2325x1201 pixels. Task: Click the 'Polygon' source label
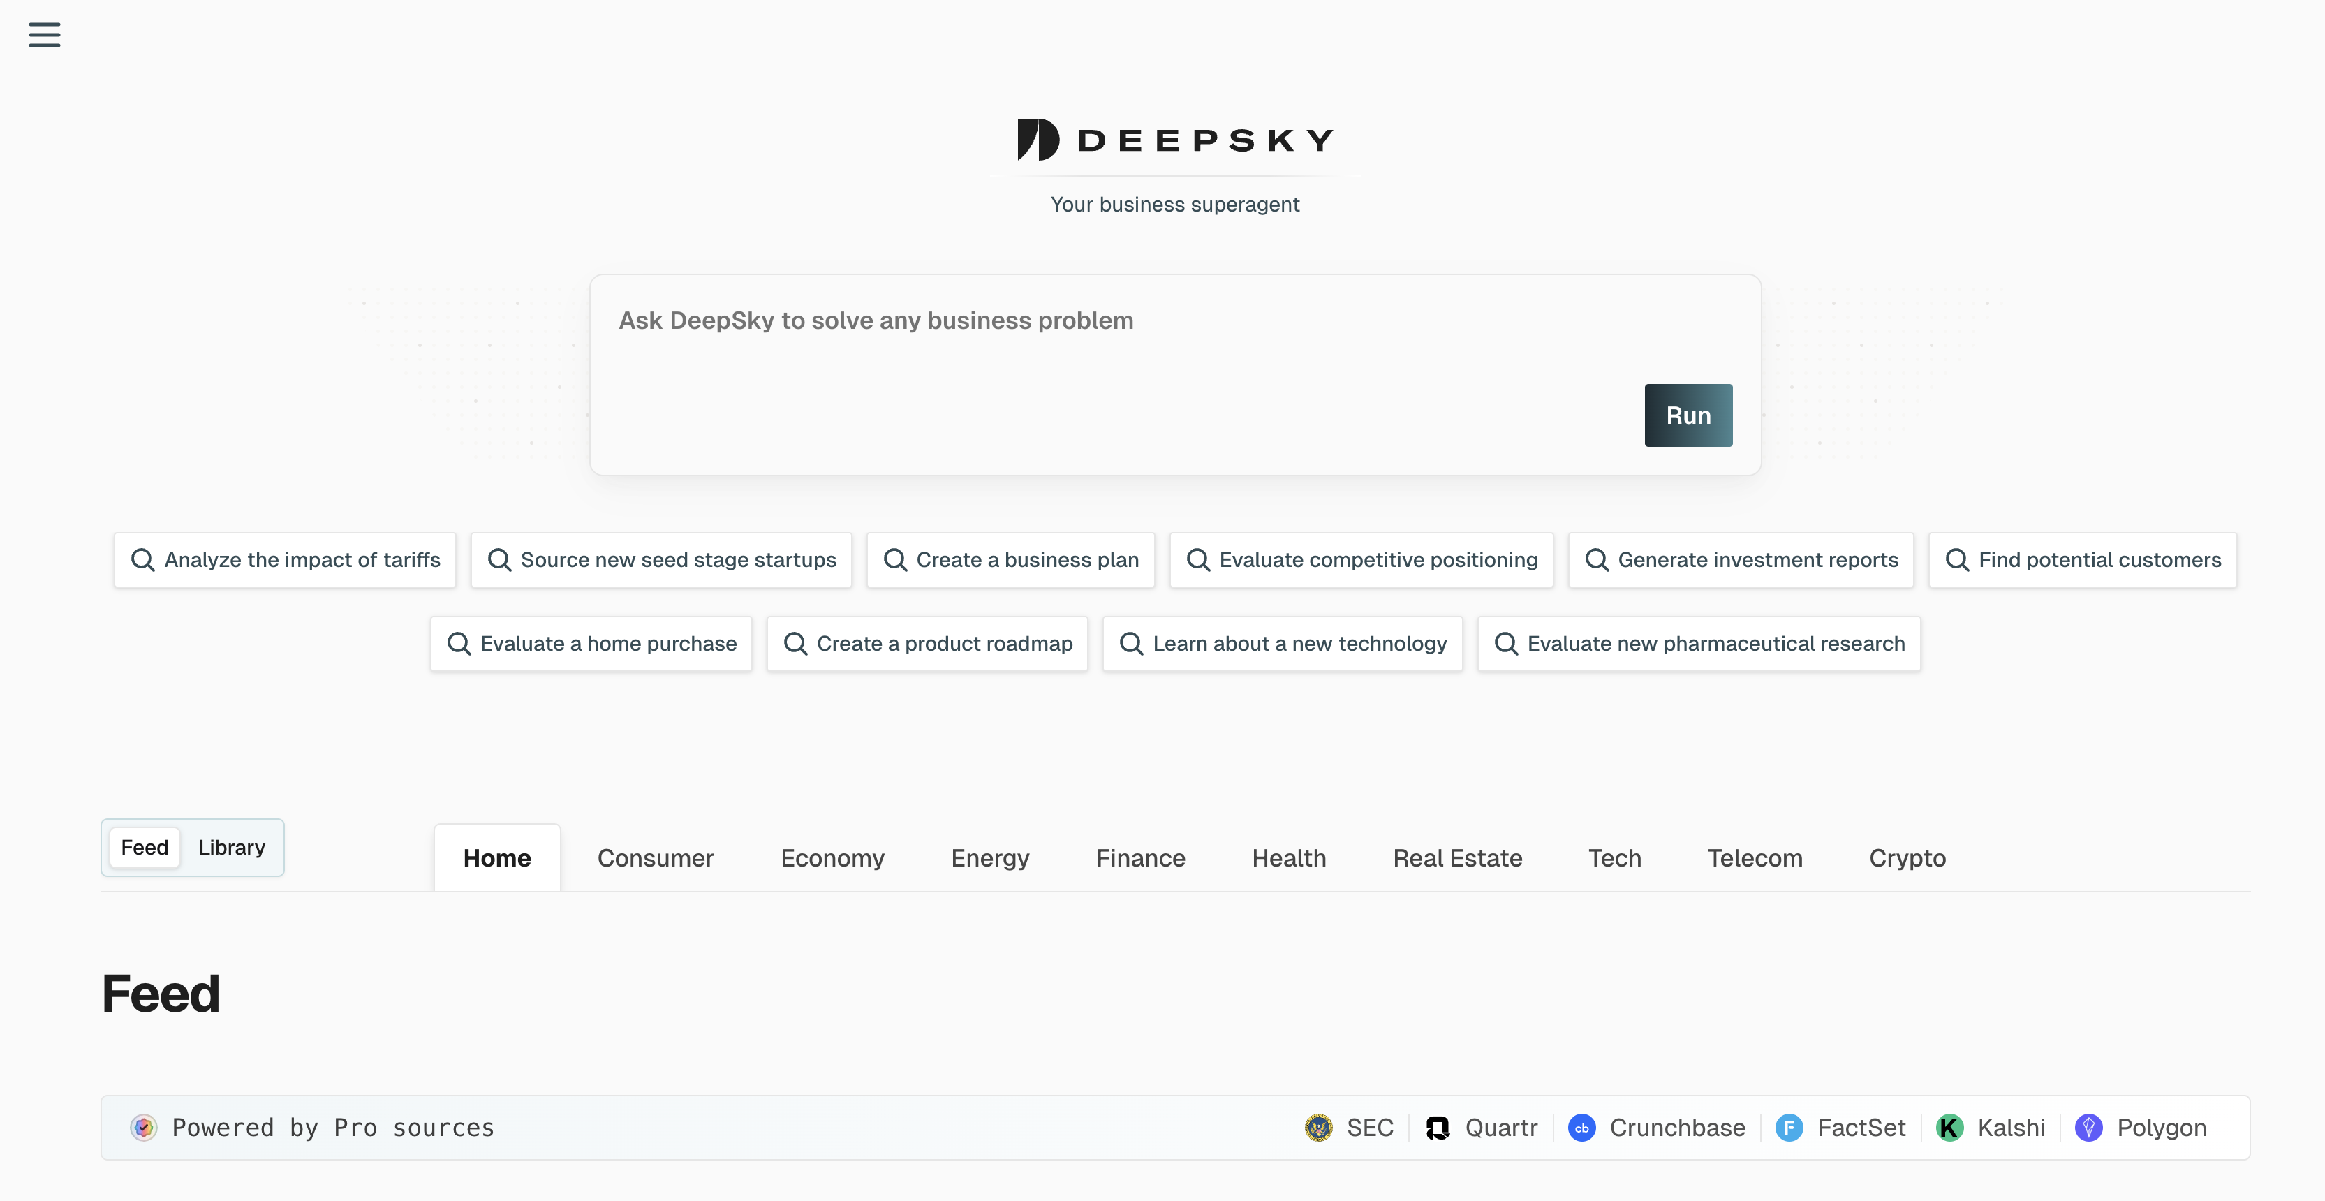2161,1129
